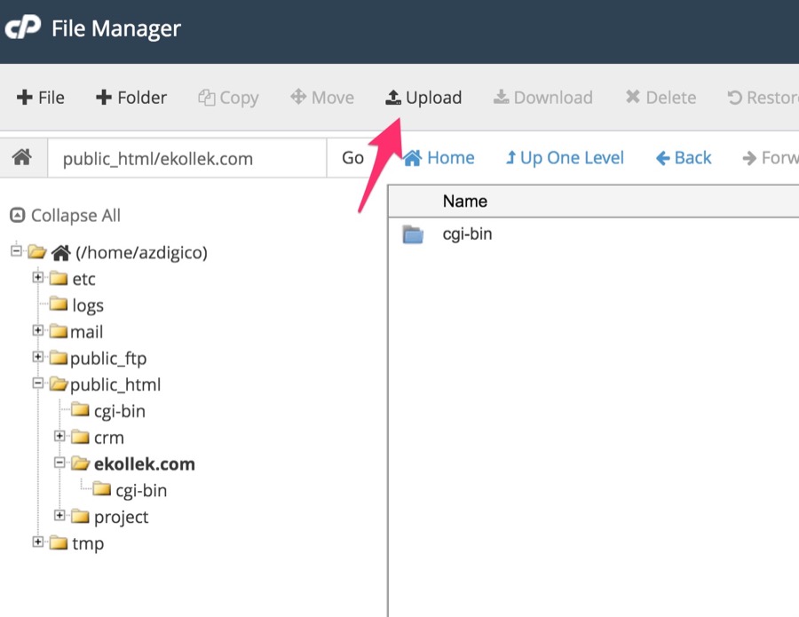Screen dimensions: 799x617
Task: Navigate Up One Level
Action: (x=564, y=158)
